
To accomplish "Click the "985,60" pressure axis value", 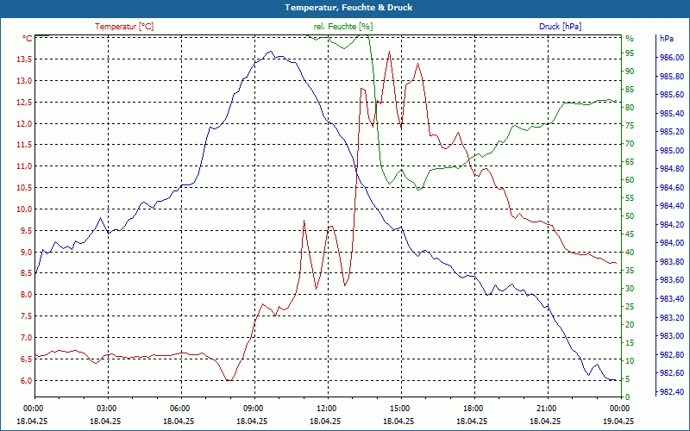I will tap(672, 95).
